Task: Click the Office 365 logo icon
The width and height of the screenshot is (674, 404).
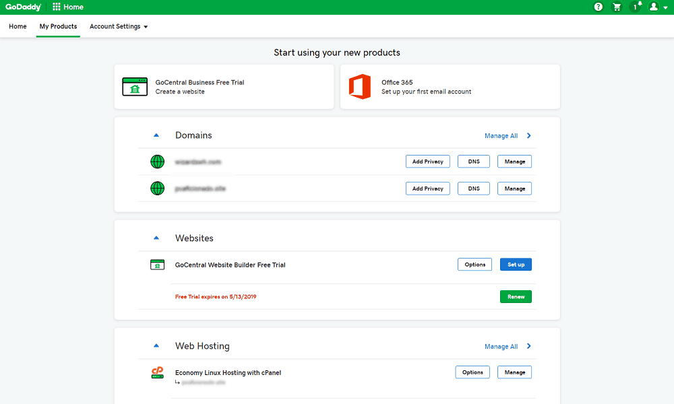Action: tap(360, 87)
